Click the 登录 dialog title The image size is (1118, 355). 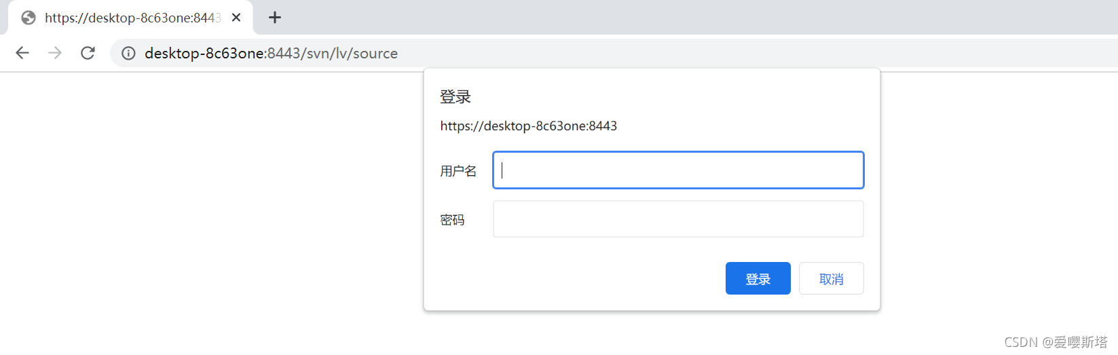pos(455,97)
